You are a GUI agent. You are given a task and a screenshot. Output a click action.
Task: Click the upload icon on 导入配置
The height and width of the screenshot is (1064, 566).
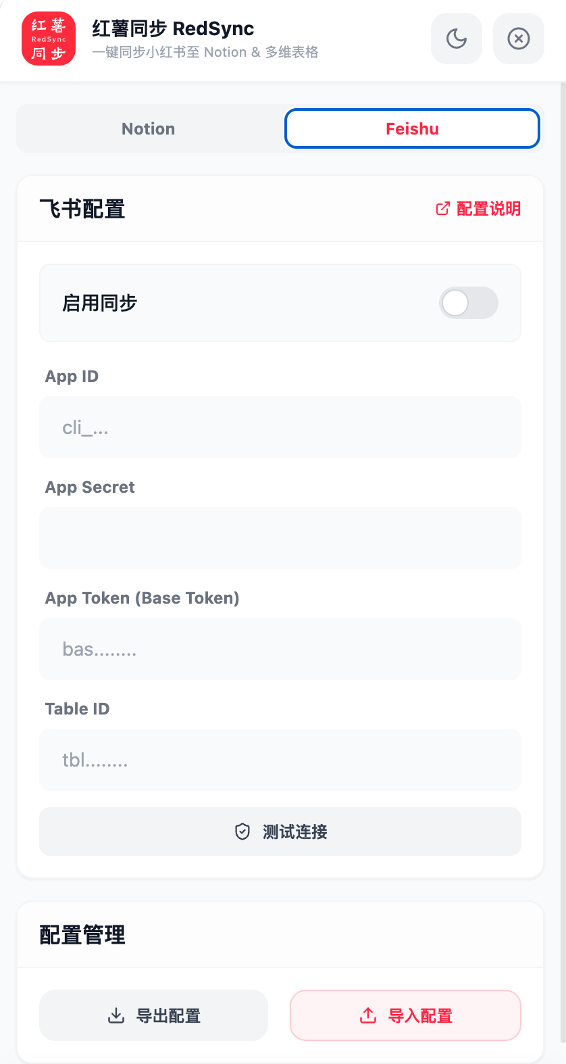[368, 1015]
